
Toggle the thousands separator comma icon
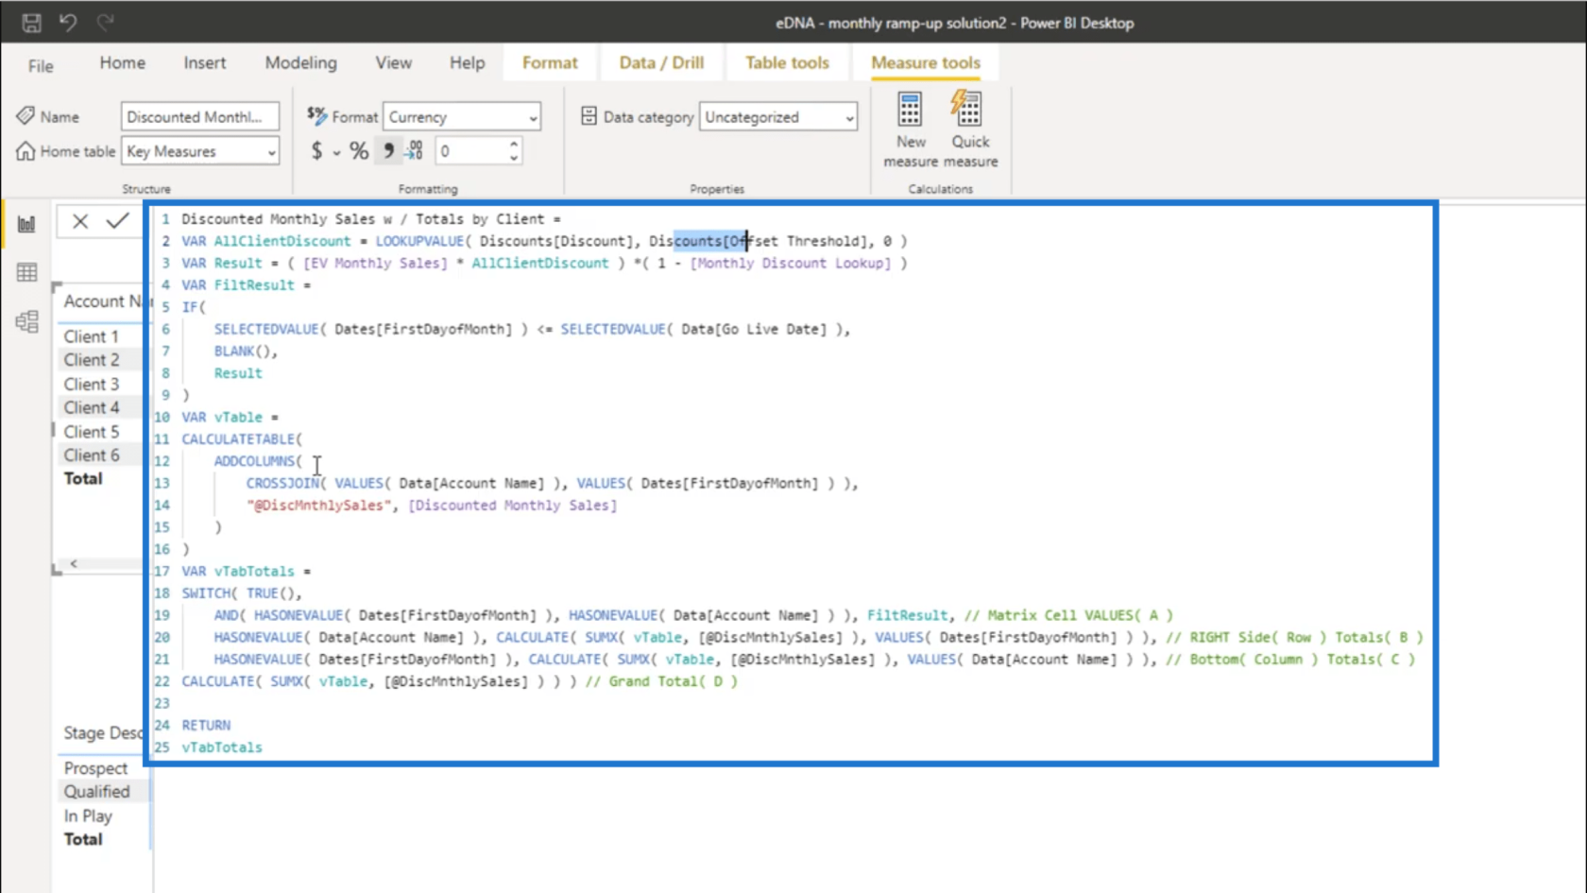[x=388, y=150]
